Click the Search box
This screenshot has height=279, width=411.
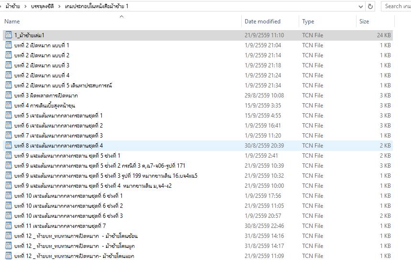point(397,6)
